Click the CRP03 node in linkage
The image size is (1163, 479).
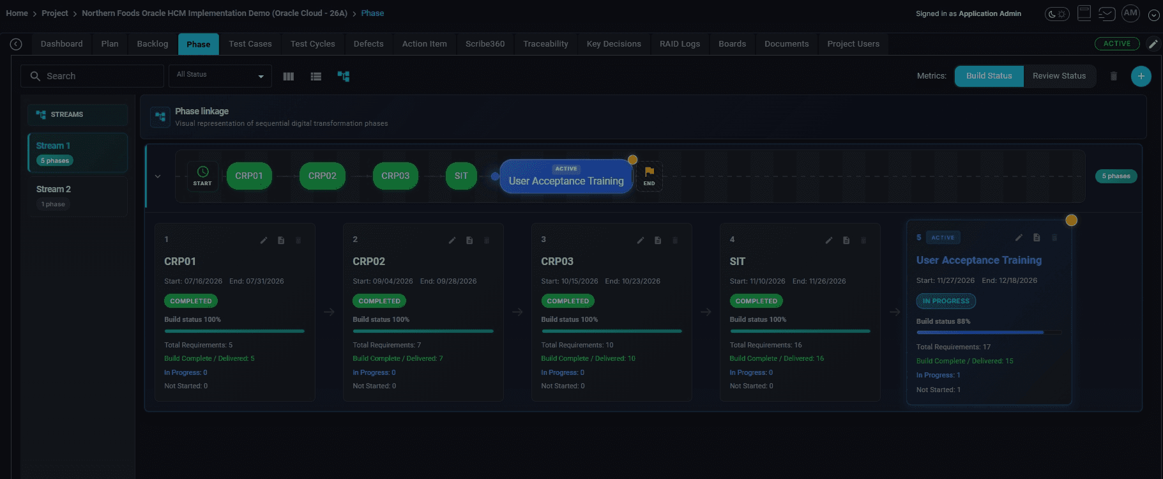(395, 176)
